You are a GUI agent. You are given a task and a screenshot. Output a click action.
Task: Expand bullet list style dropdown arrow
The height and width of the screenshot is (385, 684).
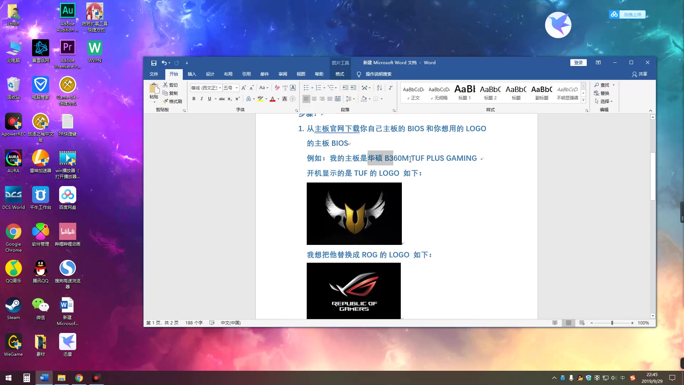(x=312, y=88)
